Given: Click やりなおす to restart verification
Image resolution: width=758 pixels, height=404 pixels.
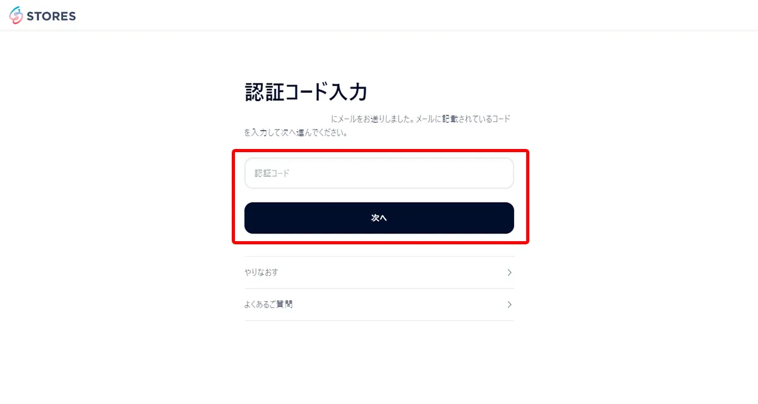Looking at the screenshot, I should coord(261,272).
